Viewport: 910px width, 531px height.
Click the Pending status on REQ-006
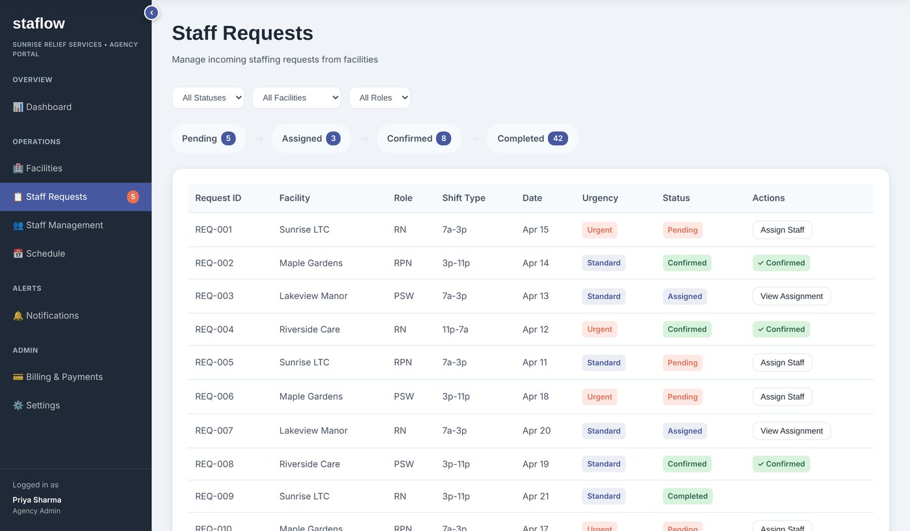click(x=682, y=396)
